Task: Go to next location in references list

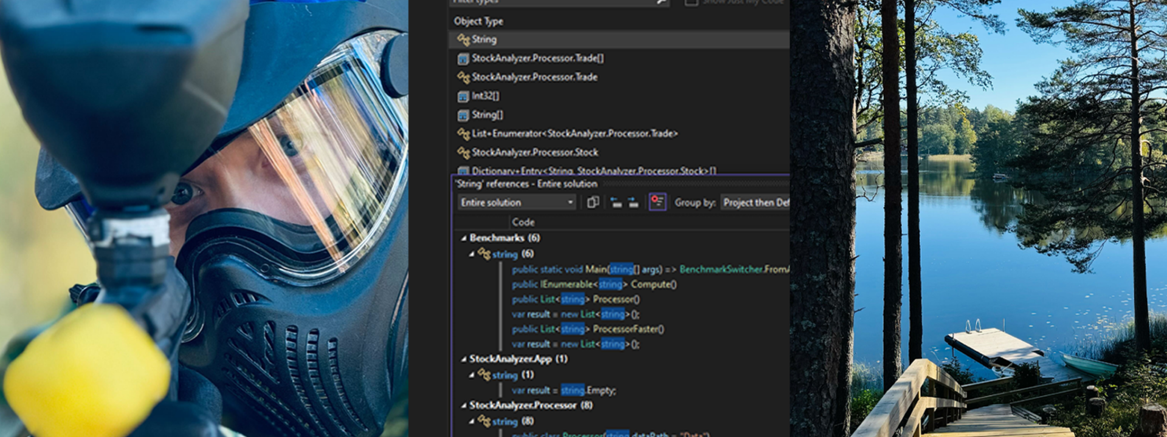Action: point(633,203)
